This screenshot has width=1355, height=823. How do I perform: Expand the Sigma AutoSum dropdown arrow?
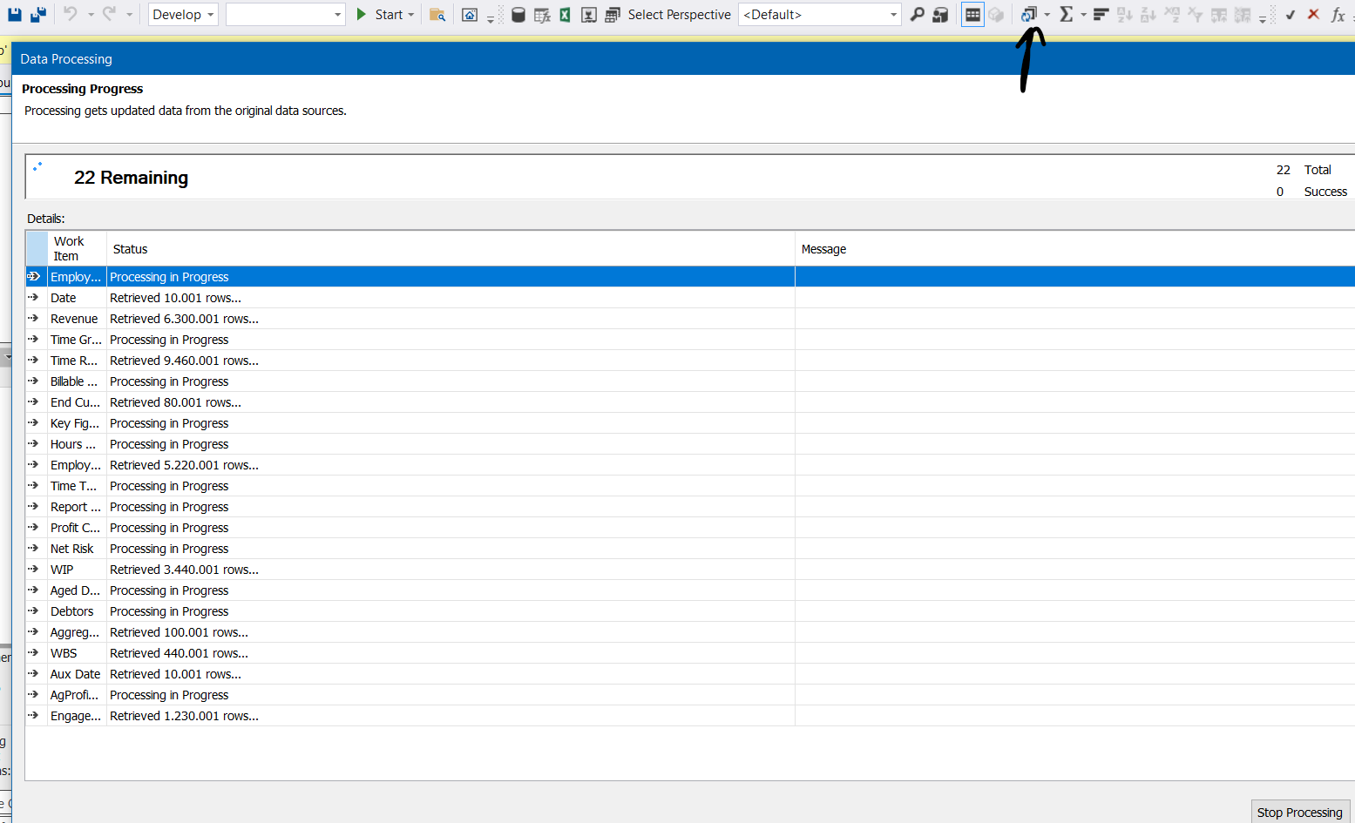coord(1083,15)
